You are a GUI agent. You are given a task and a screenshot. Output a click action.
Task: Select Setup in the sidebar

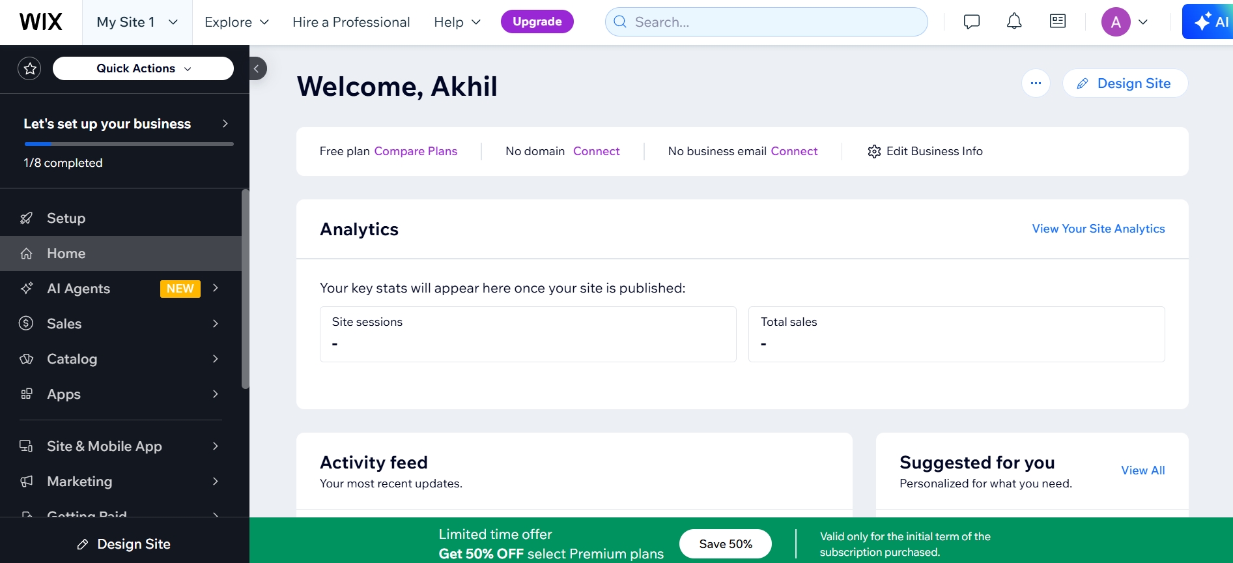[x=120, y=218]
